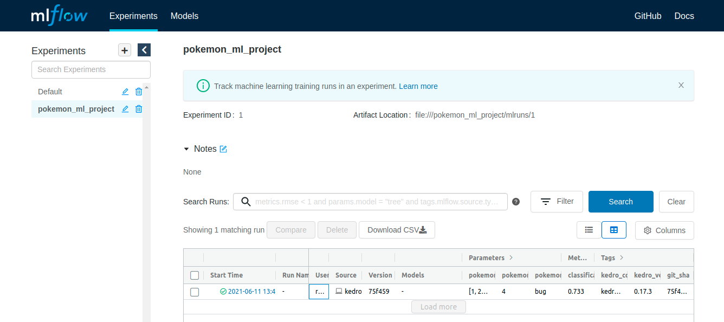Click the search help question mark icon
The height and width of the screenshot is (322, 724).
click(516, 201)
